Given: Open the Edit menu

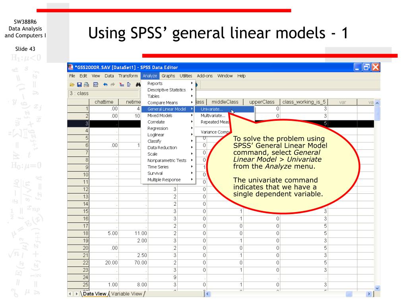Looking at the screenshot, I should pyautogui.click(x=83, y=76).
